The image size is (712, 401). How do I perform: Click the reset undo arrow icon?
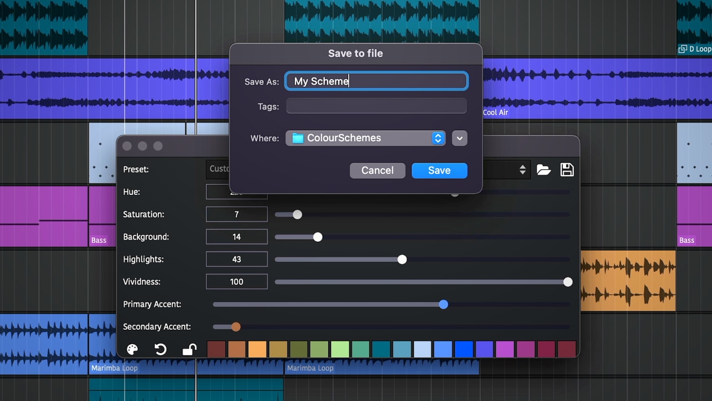point(160,349)
